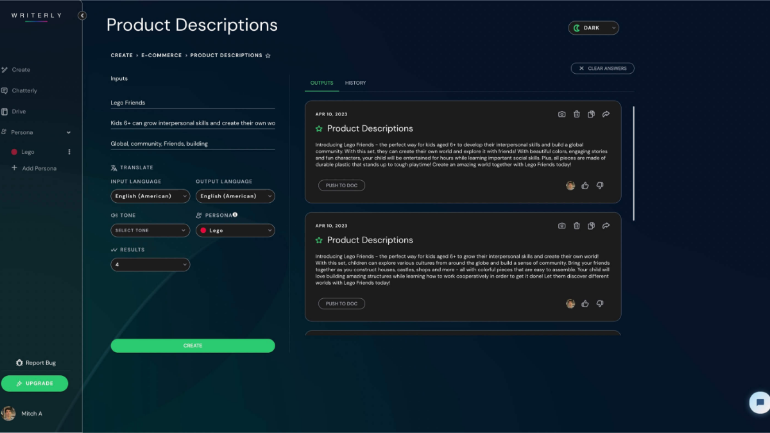Open the Persona dropdown showing Lego
The height and width of the screenshot is (433, 770).
(235, 230)
